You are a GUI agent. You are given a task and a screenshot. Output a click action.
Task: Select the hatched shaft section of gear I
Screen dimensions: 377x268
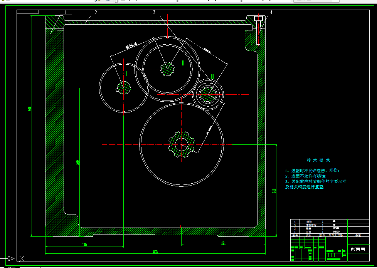(x=124, y=88)
